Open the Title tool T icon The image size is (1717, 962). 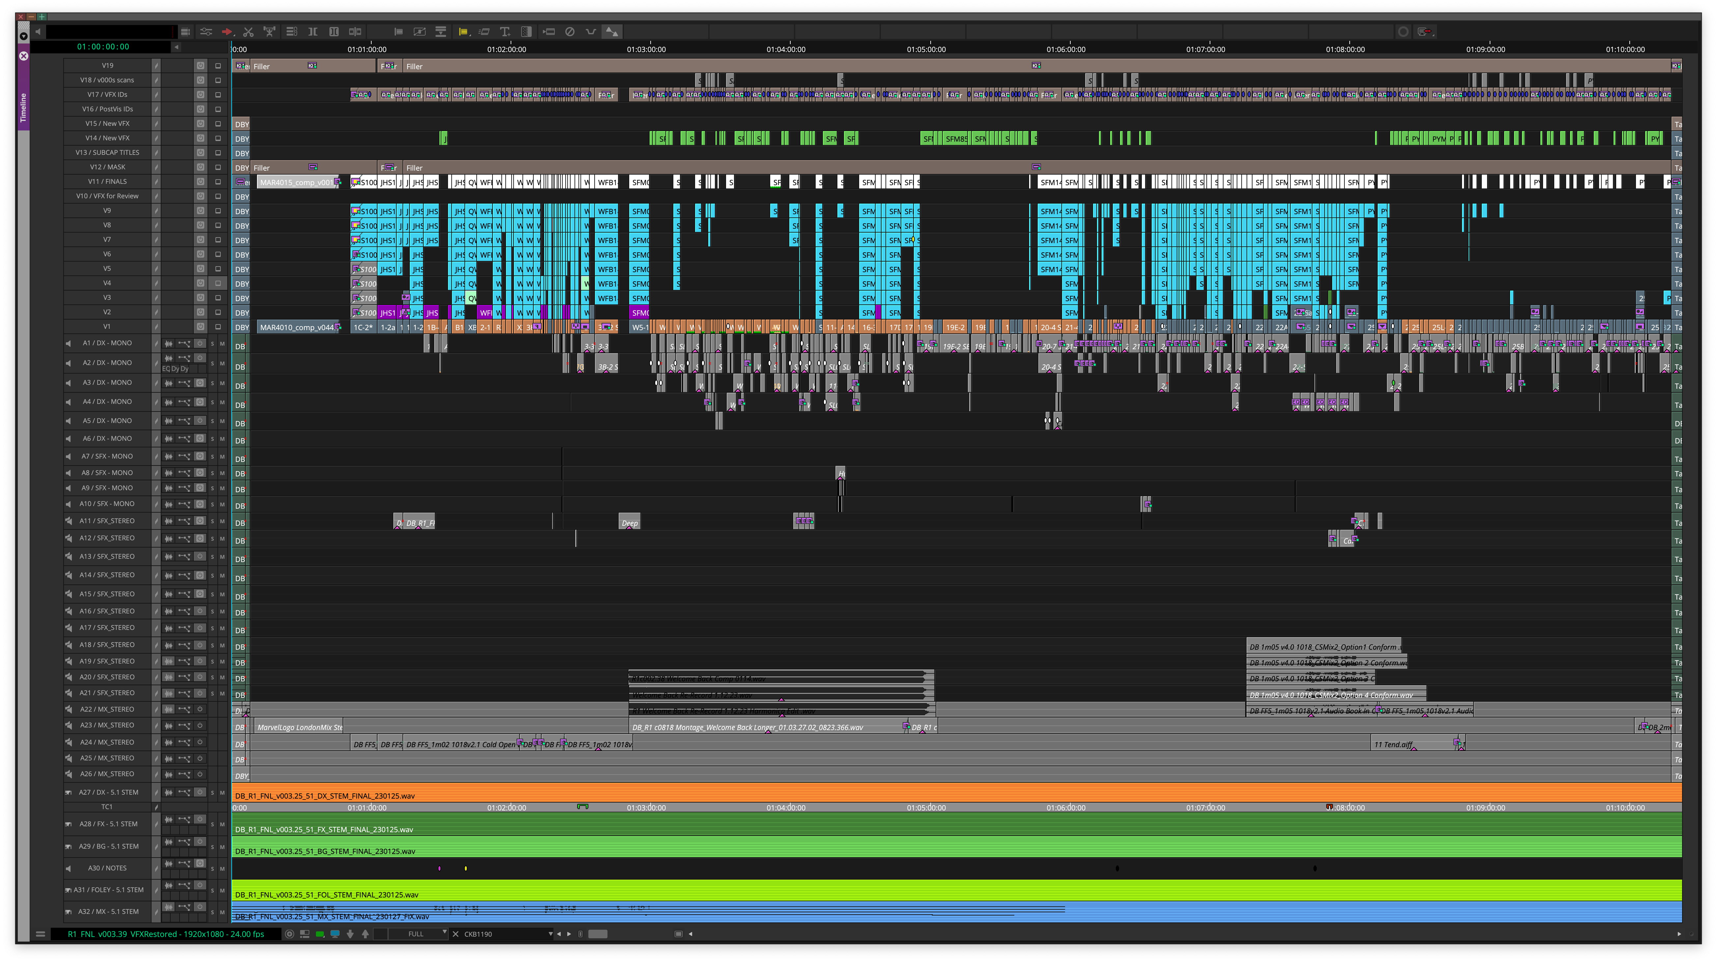tap(505, 31)
